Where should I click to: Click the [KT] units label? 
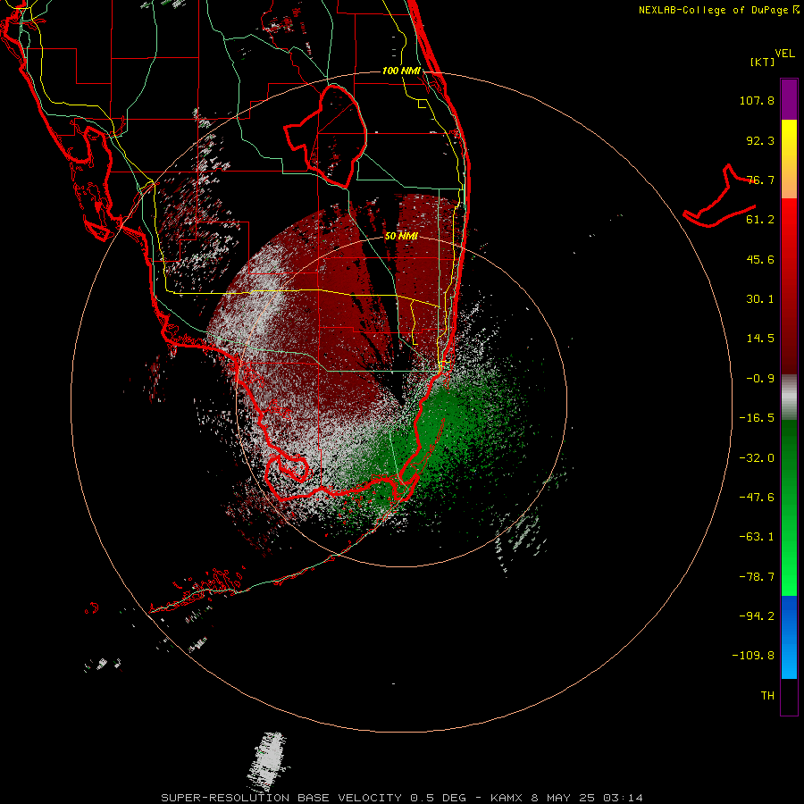763,62
